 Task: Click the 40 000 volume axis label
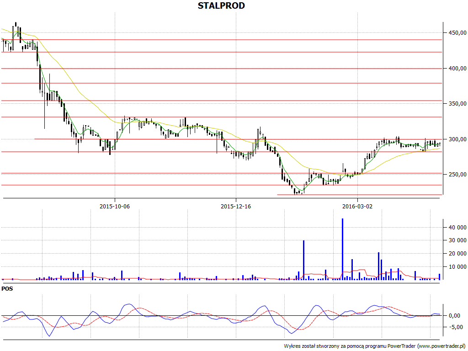click(x=457, y=228)
